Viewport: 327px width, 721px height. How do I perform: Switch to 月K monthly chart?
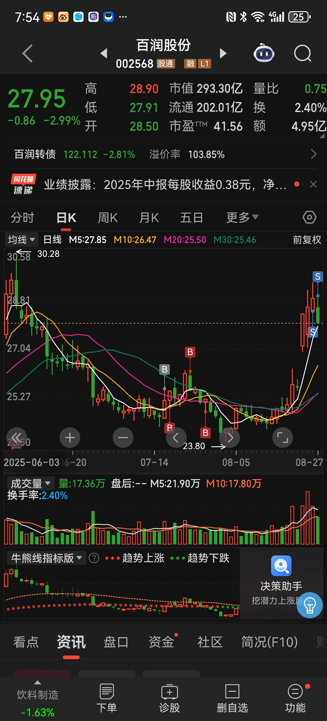(x=149, y=218)
